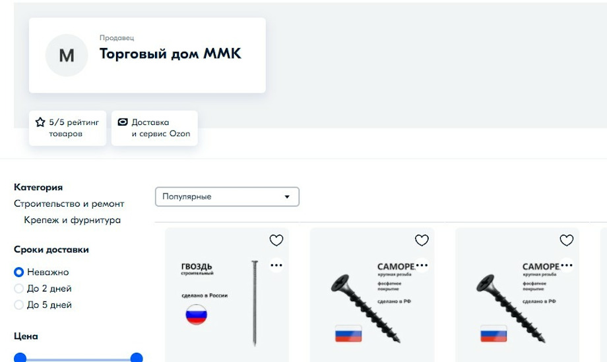This screenshot has height=362, width=607.
Task: Click the left handle of price slider
Action: [20, 358]
